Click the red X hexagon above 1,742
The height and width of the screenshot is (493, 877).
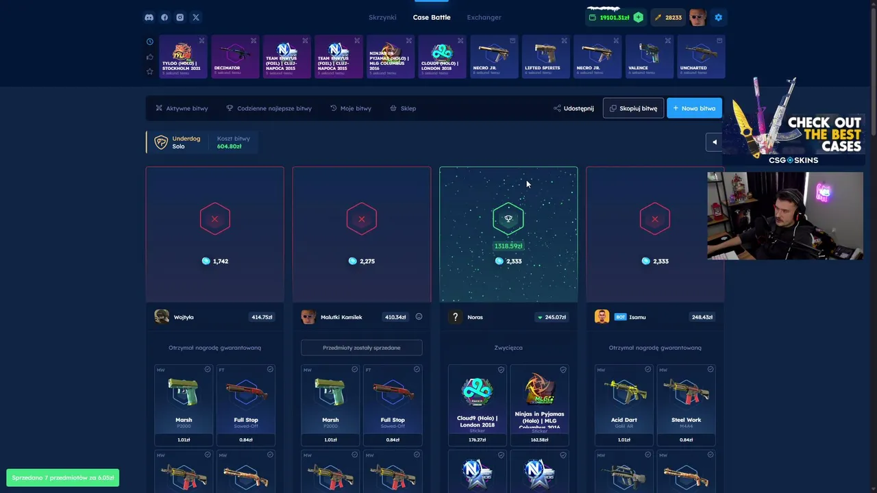click(x=214, y=219)
